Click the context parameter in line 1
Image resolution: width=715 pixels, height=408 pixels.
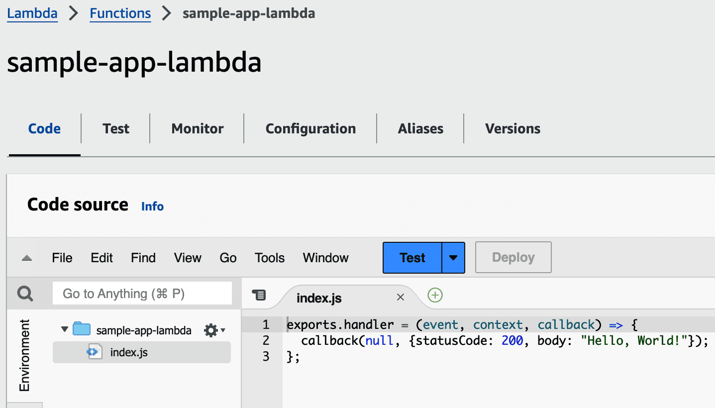(498, 325)
